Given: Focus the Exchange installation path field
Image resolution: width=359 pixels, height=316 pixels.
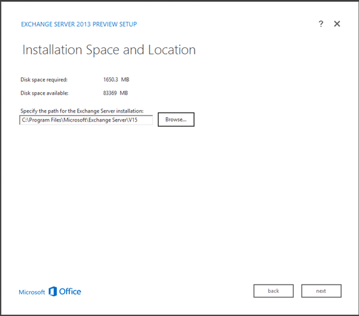Looking at the screenshot, I should 86,120.
